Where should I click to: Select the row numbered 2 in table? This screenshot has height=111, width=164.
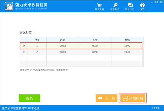pos(81,52)
